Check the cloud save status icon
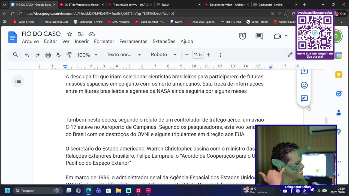Screen dimensions: 349x196 92,34
